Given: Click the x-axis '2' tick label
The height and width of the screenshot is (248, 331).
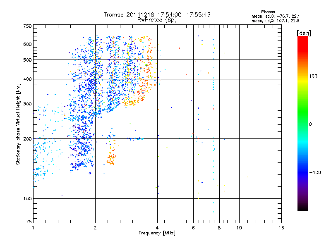Looking at the screenshot, I should click(95, 228).
